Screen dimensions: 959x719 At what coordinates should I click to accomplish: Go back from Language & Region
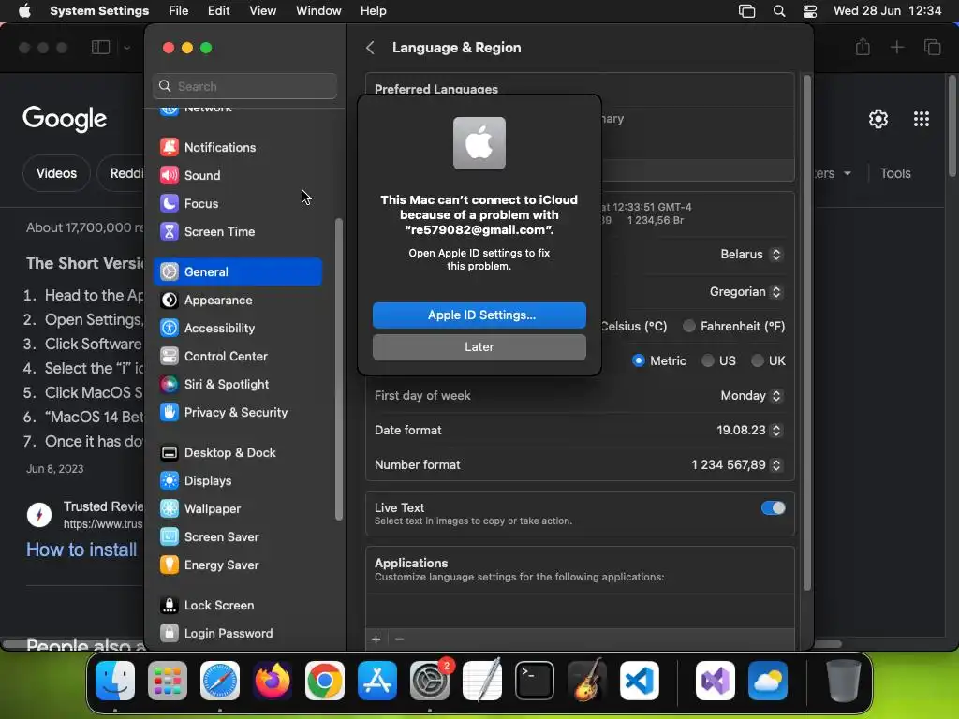tap(370, 48)
